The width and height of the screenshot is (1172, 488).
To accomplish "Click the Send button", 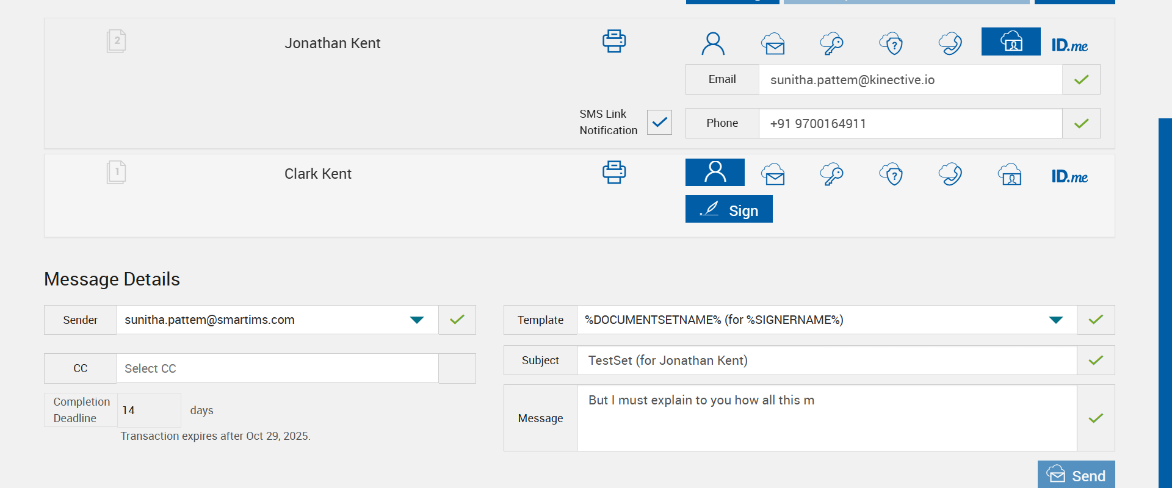I will coord(1076,475).
